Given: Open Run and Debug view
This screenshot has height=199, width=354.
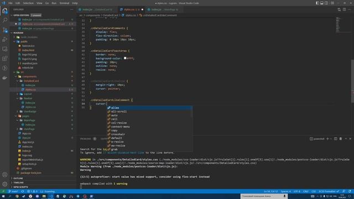Looking at the screenshot, I should (5, 39).
